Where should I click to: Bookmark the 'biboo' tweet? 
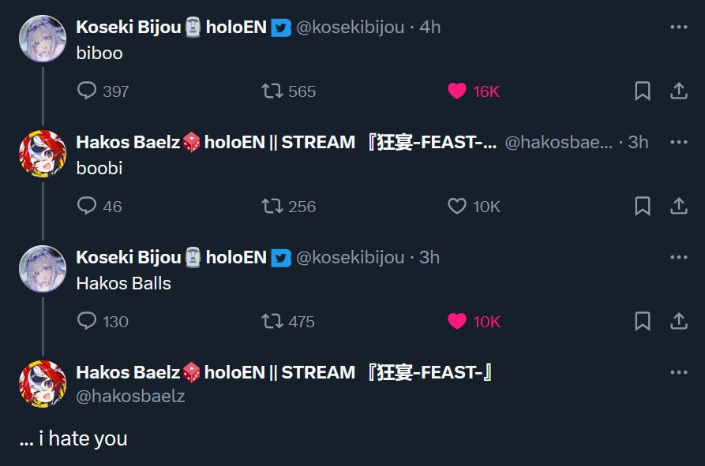pos(643,91)
